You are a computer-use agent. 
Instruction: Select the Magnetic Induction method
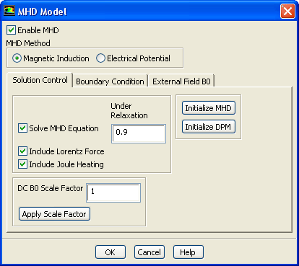[x=17, y=58]
